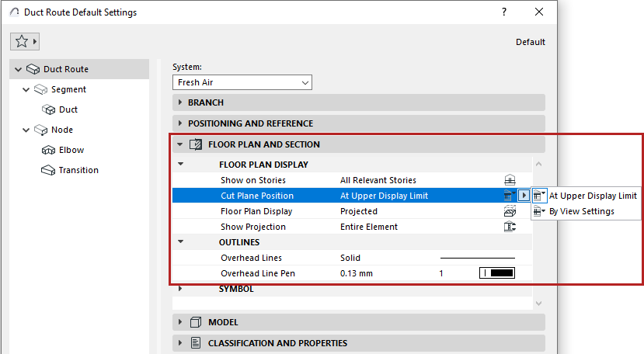Select the Overhead Line Pen row

[x=352, y=273]
